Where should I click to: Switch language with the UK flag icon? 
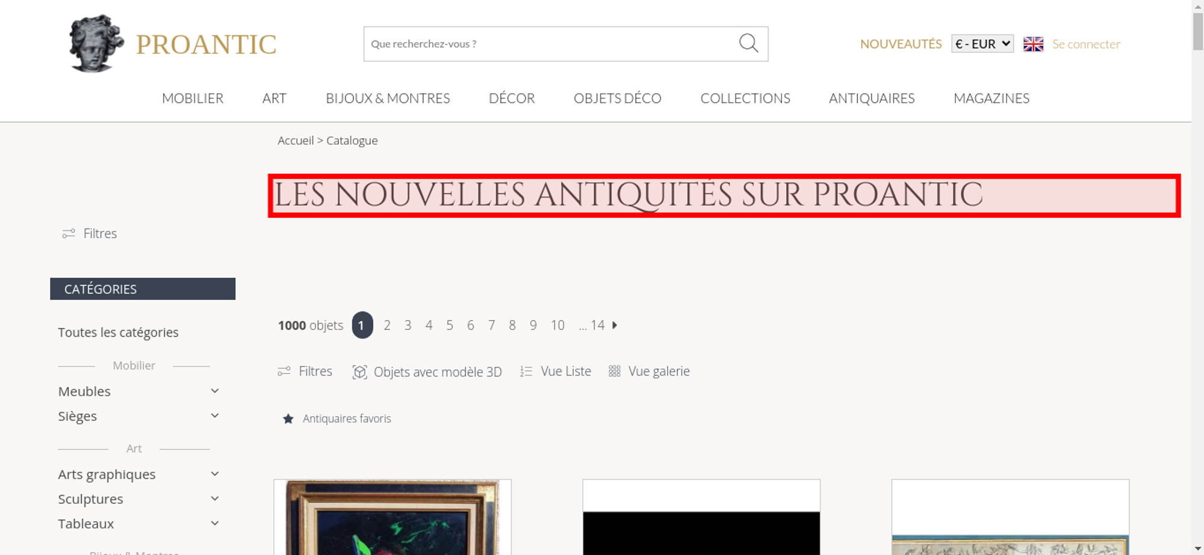pyautogui.click(x=1033, y=44)
